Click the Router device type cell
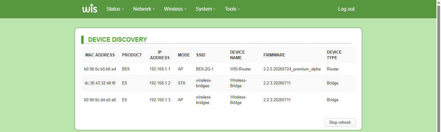Screen dimensions: 441x132 point(333,69)
